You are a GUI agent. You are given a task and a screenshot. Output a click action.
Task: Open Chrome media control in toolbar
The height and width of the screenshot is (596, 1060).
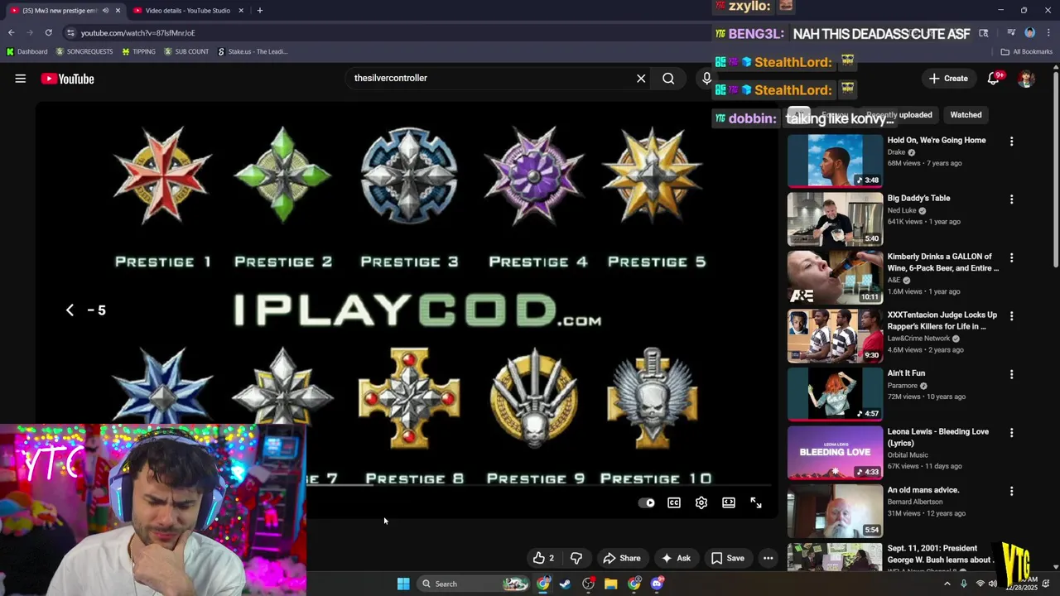(1011, 33)
